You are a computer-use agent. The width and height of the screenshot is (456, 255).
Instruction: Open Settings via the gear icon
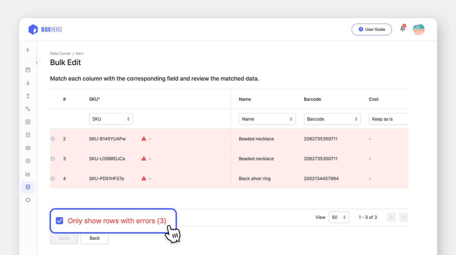click(27, 200)
